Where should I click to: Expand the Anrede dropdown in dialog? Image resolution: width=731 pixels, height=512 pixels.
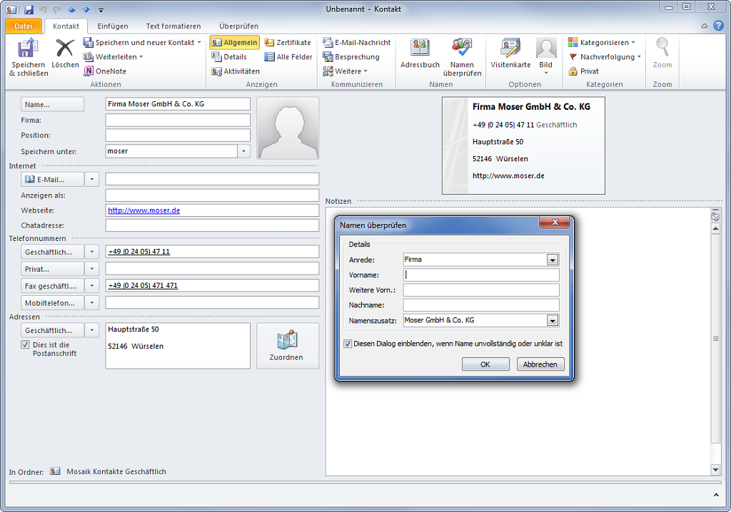(x=553, y=260)
